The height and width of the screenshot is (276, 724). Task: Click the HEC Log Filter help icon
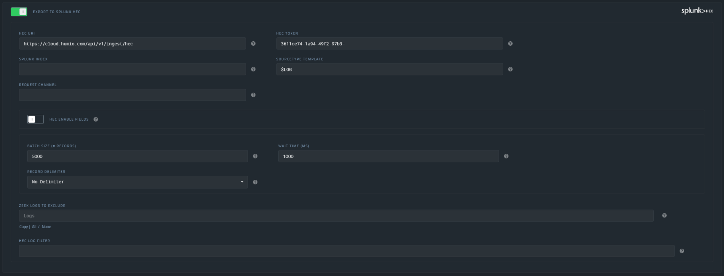coord(682,251)
